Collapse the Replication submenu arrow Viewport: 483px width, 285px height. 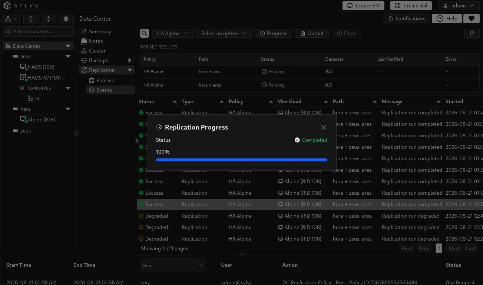[x=130, y=70]
